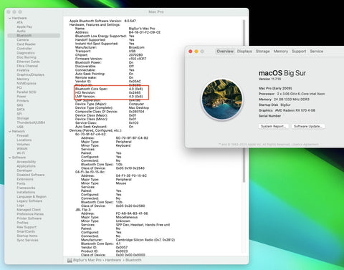
Task: Click Bluetooth in the bottom path bar
Action: click(133, 260)
